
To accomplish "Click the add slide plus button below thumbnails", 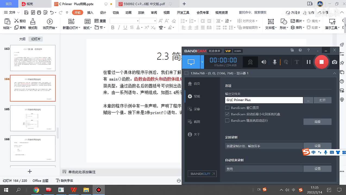I will coord(30,171).
